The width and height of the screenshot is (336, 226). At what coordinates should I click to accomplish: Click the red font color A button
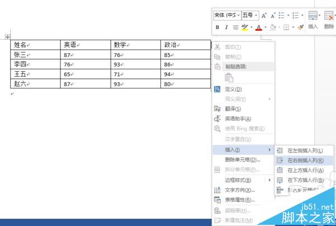click(x=259, y=27)
